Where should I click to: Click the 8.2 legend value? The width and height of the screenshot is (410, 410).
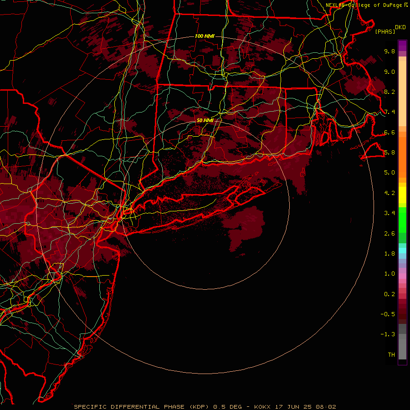[389, 92]
